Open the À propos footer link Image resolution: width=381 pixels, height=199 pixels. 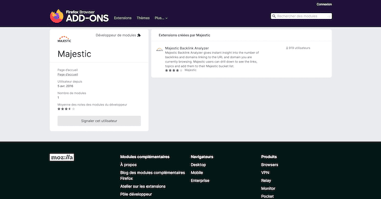[128, 165]
